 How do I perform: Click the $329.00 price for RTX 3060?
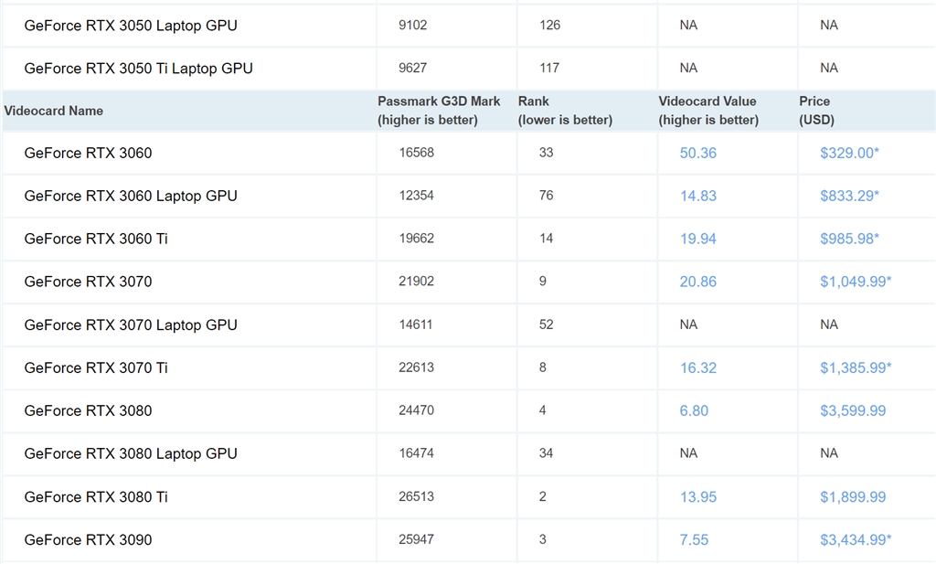click(x=849, y=153)
